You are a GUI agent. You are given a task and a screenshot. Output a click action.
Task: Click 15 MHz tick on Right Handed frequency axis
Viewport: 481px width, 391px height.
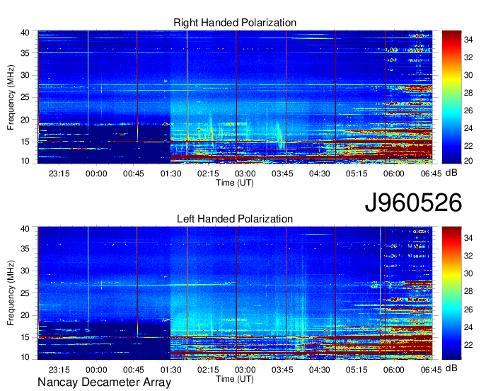click(x=25, y=142)
